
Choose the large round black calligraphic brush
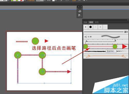coord(91,27)
